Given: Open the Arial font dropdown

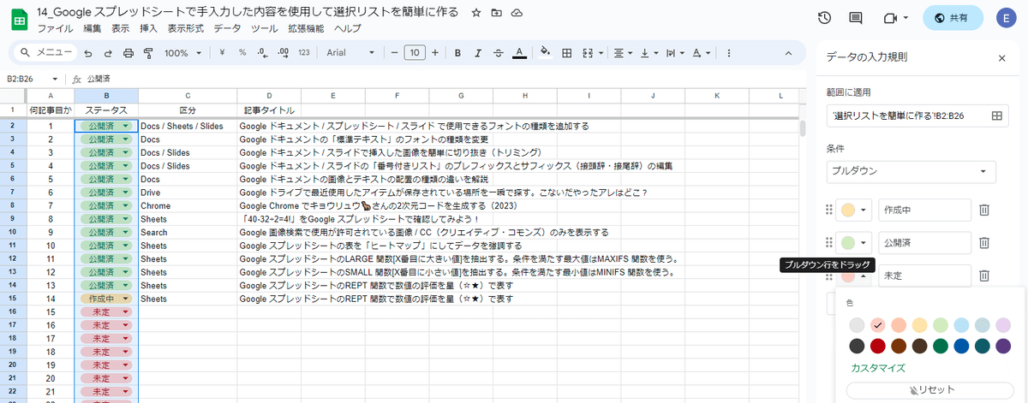Looking at the screenshot, I should 352,53.
